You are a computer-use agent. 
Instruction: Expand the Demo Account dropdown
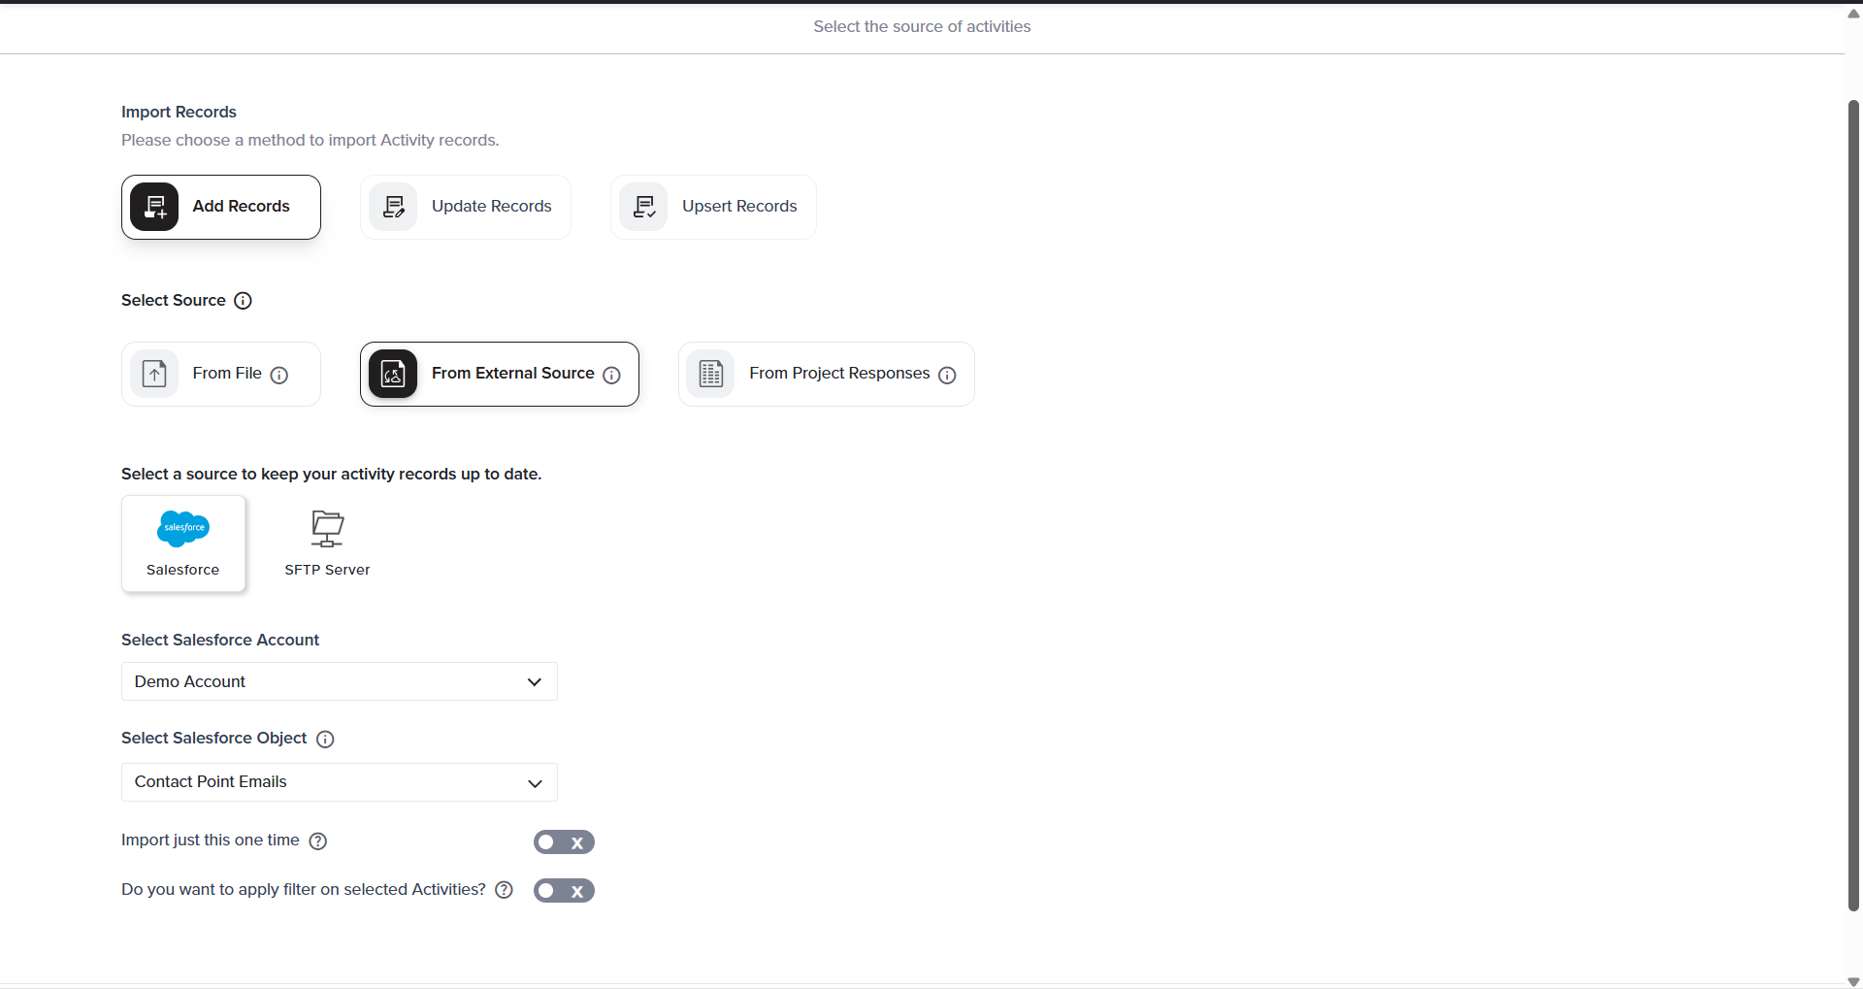click(x=339, y=681)
